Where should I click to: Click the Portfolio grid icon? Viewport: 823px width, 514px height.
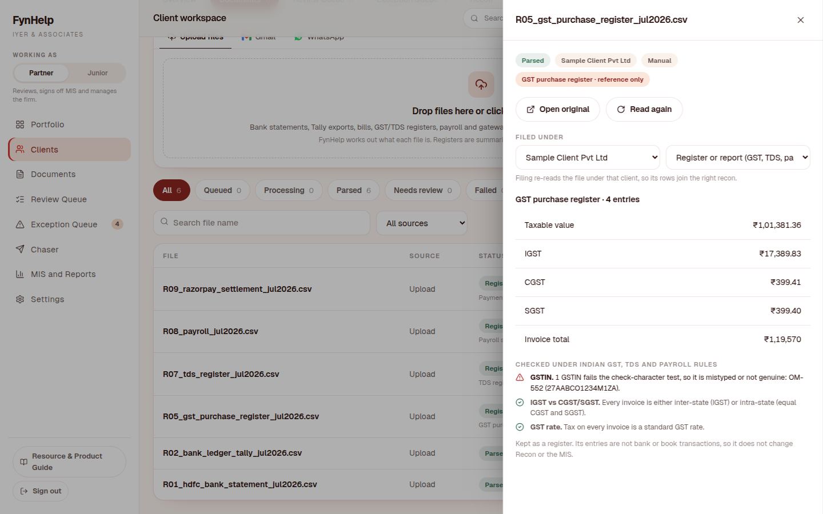(x=20, y=125)
